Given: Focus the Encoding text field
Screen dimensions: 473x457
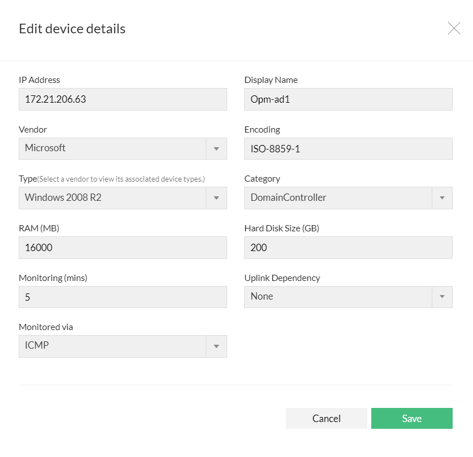Looking at the screenshot, I should click(348, 149).
